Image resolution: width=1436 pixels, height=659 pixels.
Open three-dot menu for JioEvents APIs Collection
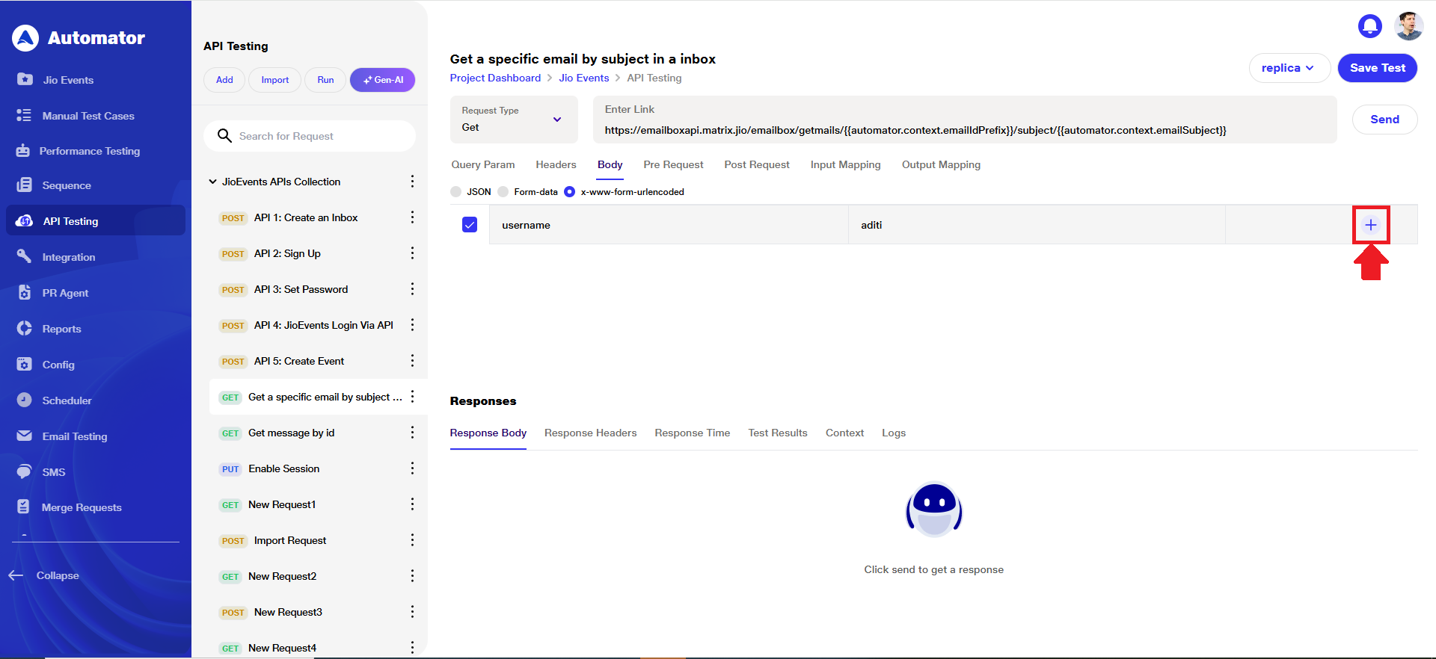412,182
